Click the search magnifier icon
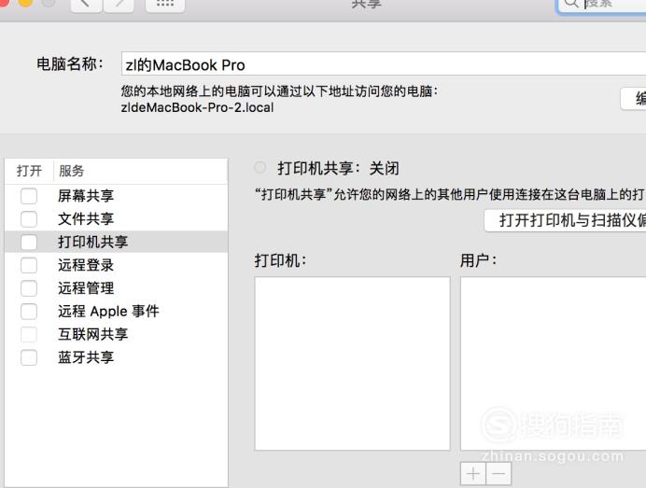This screenshot has width=646, height=488. point(571,4)
